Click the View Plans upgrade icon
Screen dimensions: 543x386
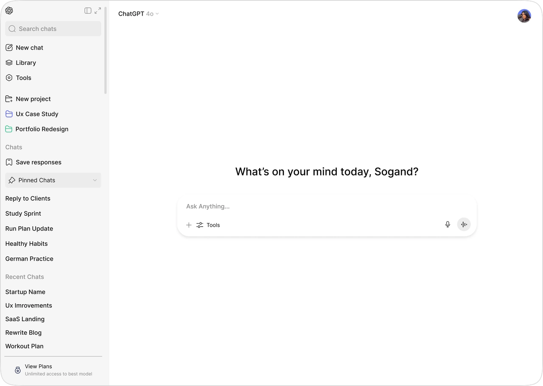(x=18, y=370)
